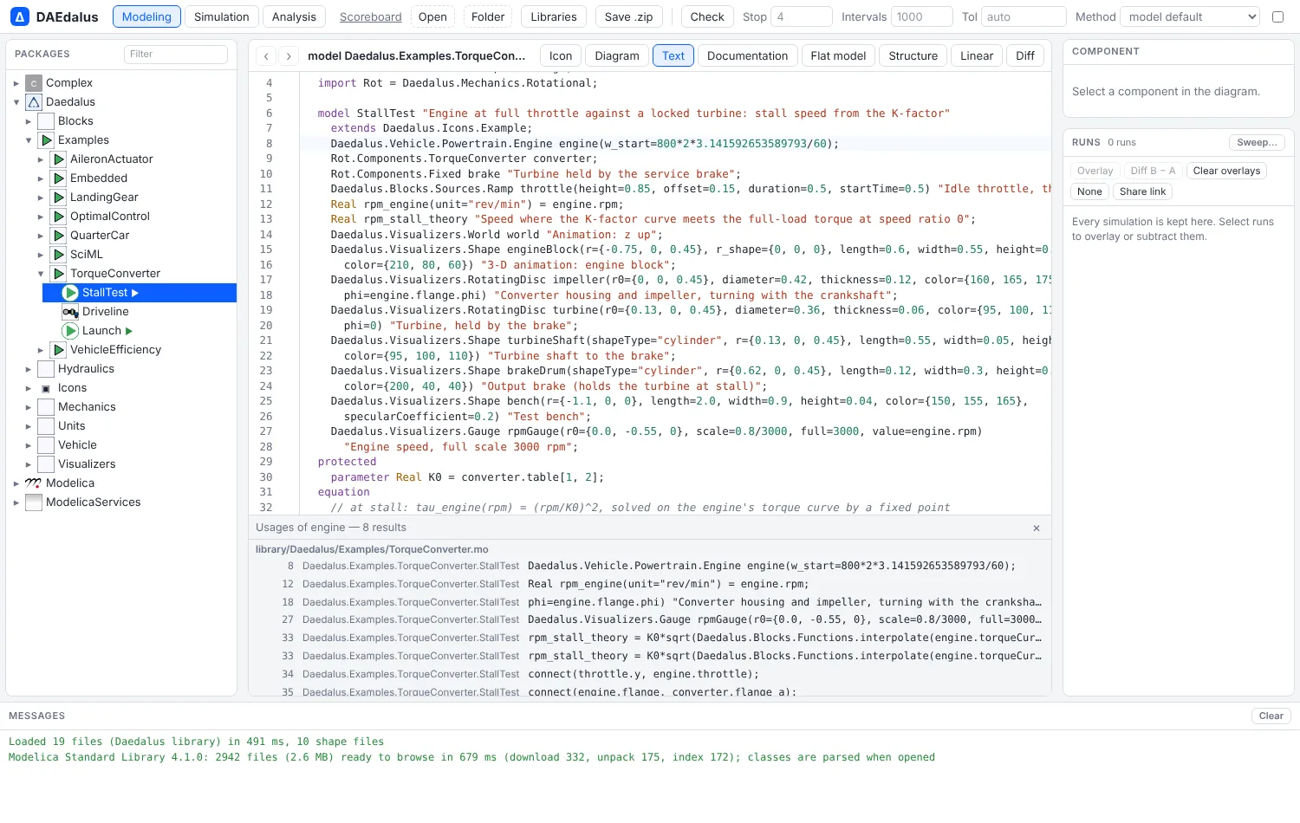The image size is (1300, 823).
Task: Click the Examples package play icon
Action: [46, 140]
